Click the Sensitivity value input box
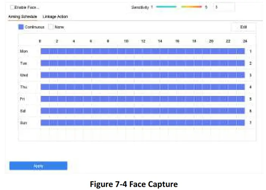 pos(224,7)
